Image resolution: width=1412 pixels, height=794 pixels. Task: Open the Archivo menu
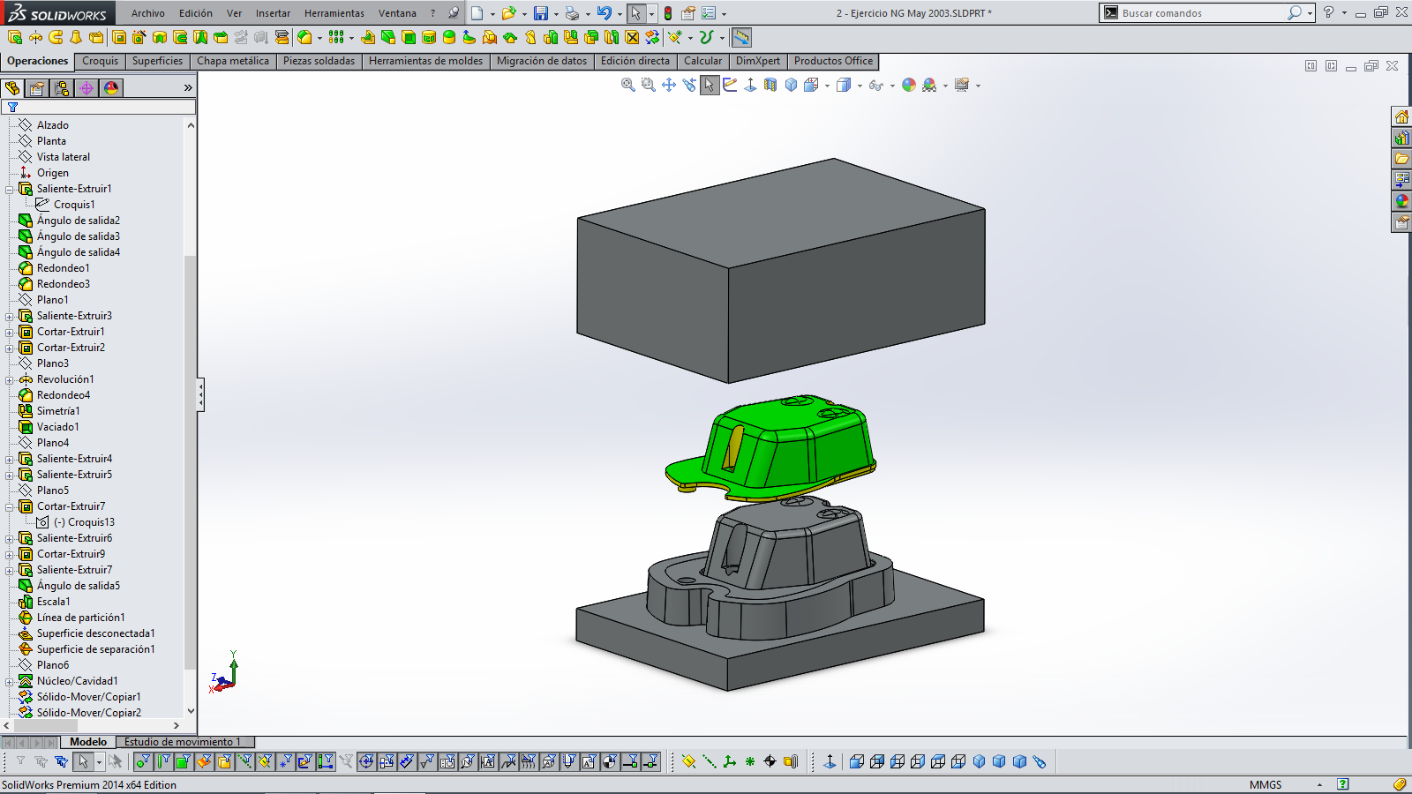[x=148, y=13]
